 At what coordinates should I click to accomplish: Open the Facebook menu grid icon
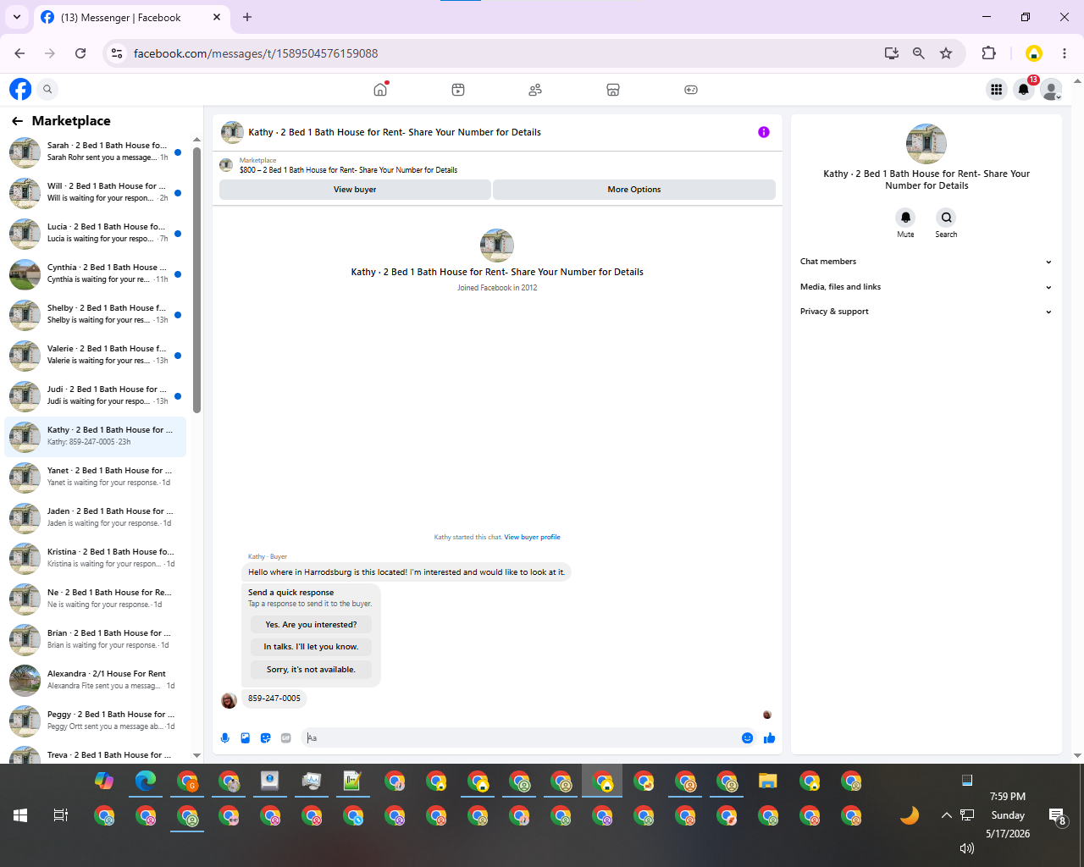(x=997, y=89)
